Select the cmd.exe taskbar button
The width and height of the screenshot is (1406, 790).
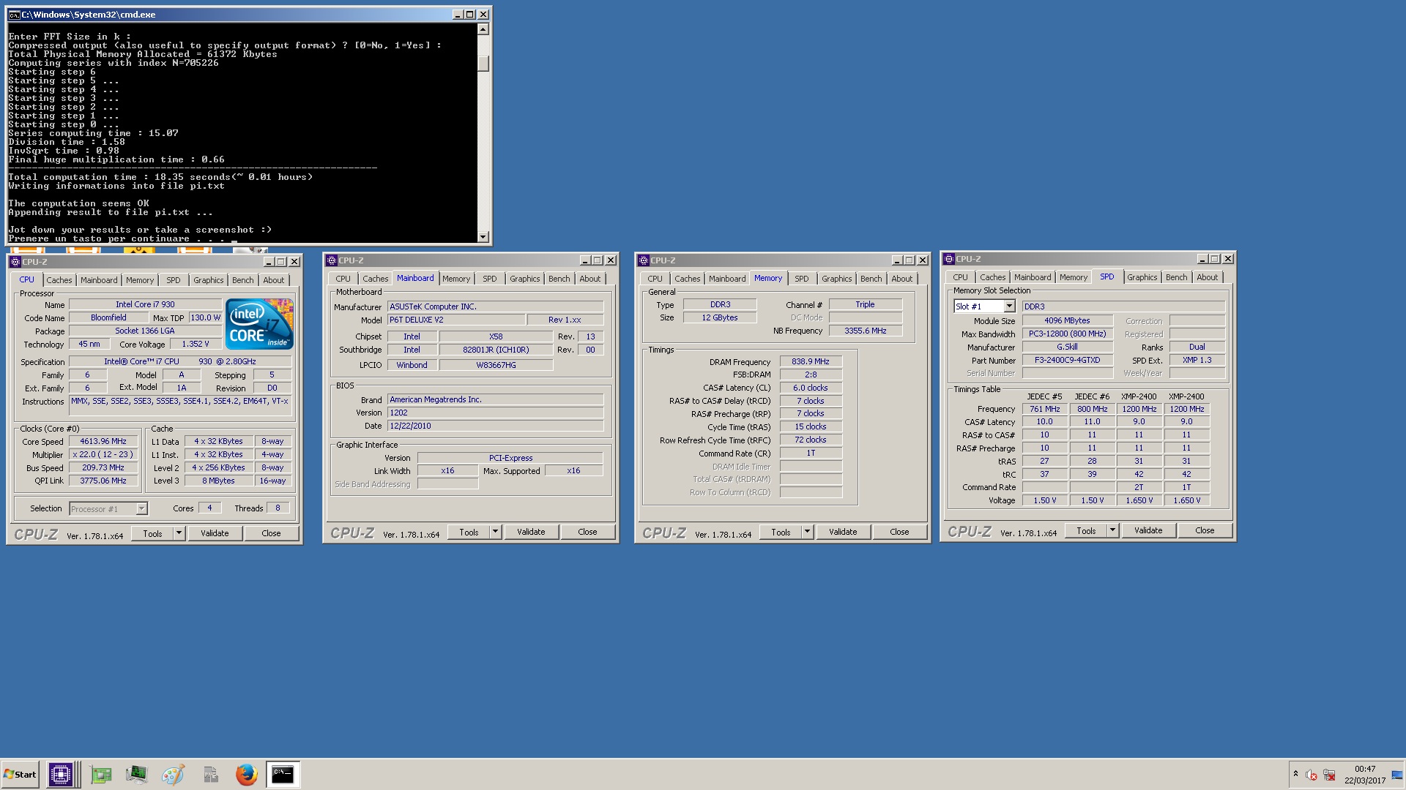pyautogui.click(x=283, y=775)
